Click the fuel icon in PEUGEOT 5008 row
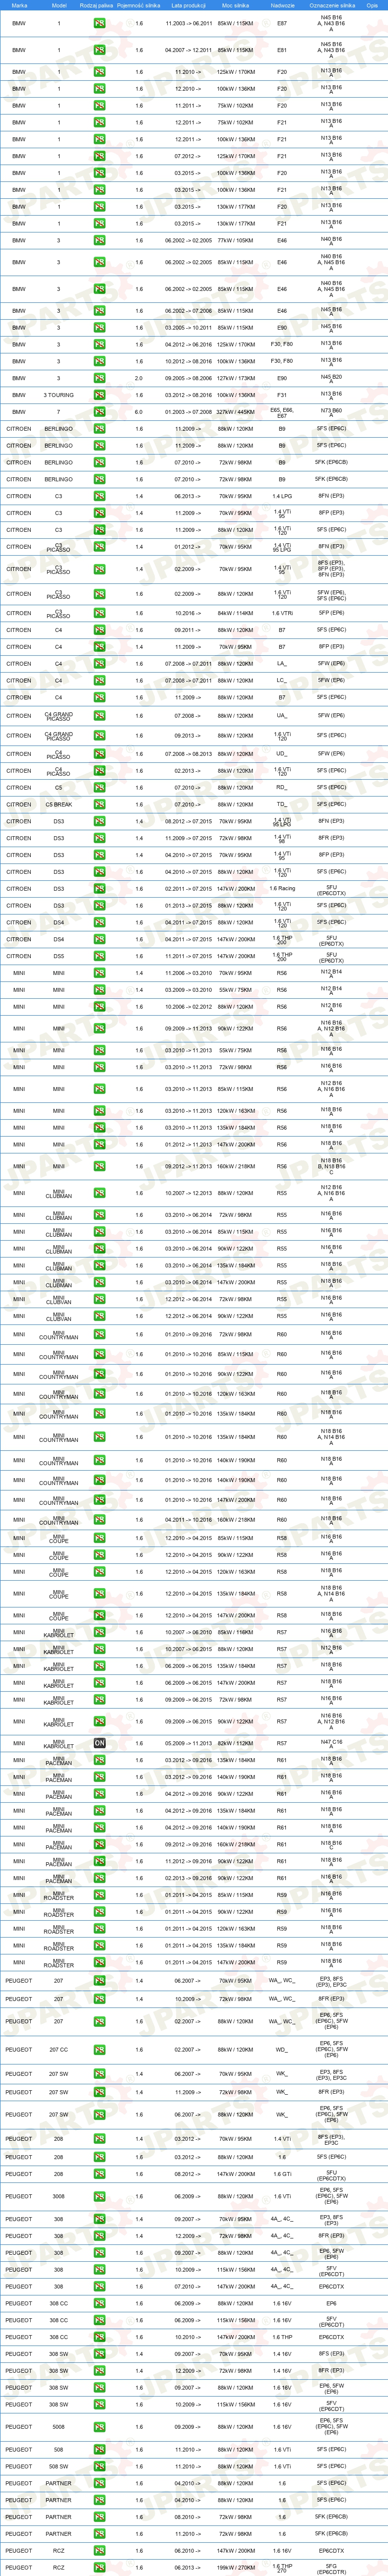388x2576 pixels. (x=100, y=2427)
